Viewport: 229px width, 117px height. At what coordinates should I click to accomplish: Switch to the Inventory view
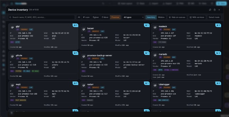pos(151,17)
